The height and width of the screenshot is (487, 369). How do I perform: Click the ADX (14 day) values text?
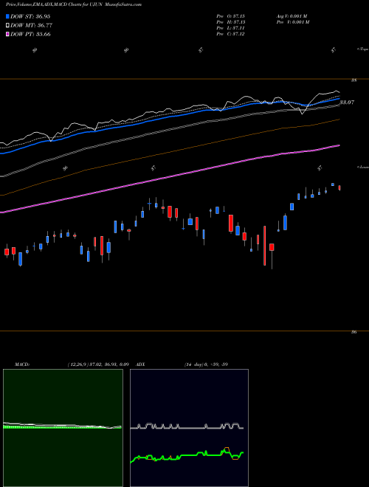tap(206, 365)
